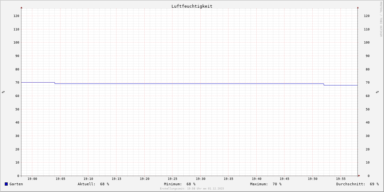This screenshot has height=192, width=384.
Task: Click the 70 label on left y-axis
Action: point(17,82)
